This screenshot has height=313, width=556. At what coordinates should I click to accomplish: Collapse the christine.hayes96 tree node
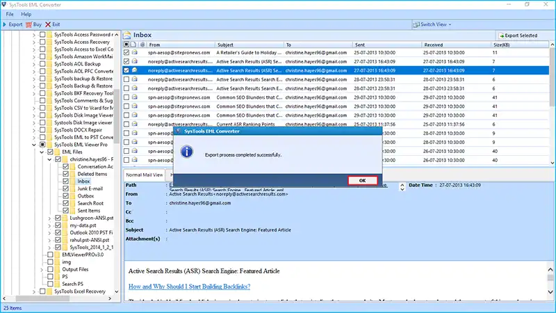49,159
